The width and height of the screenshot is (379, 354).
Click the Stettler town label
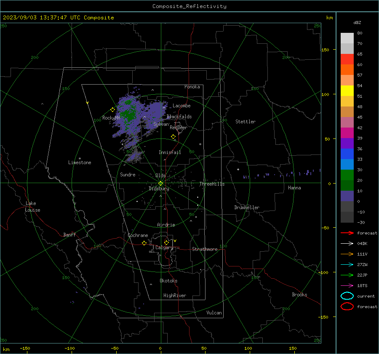click(x=246, y=122)
